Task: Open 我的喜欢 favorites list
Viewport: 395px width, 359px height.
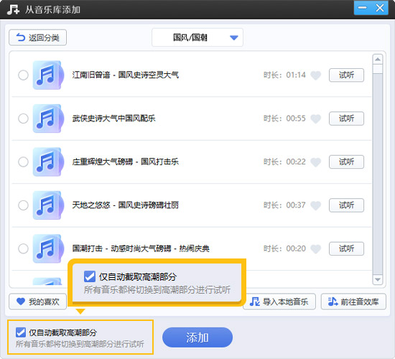Action: click(38, 302)
